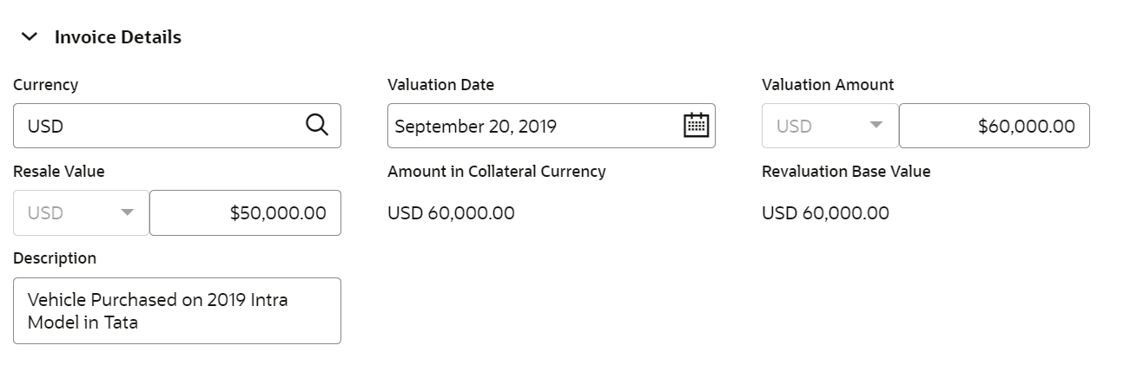Click the Description label
The image size is (1143, 365).
click(55, 258)
